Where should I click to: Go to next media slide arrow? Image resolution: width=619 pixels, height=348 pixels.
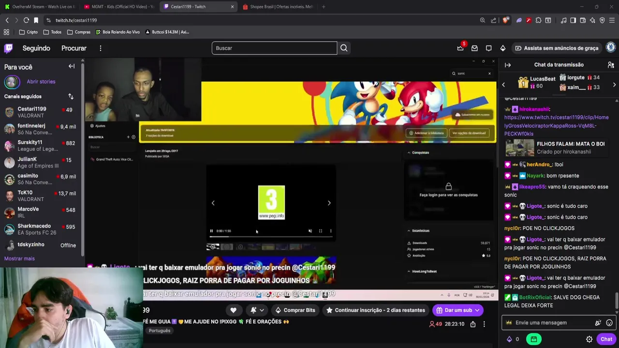(x=329, y=203)
